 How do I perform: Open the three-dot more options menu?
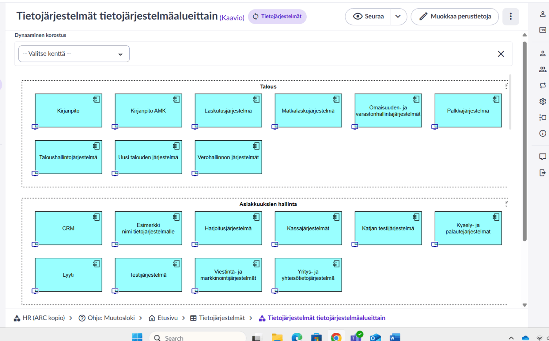point(511,16)
